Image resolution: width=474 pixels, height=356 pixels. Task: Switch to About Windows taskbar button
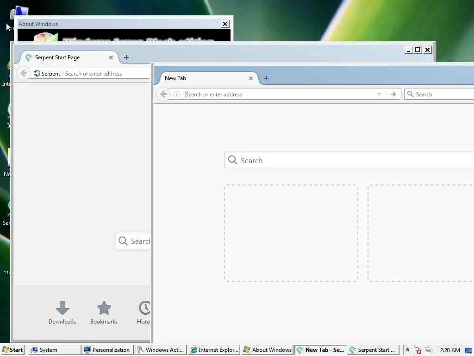pos(267,350)
